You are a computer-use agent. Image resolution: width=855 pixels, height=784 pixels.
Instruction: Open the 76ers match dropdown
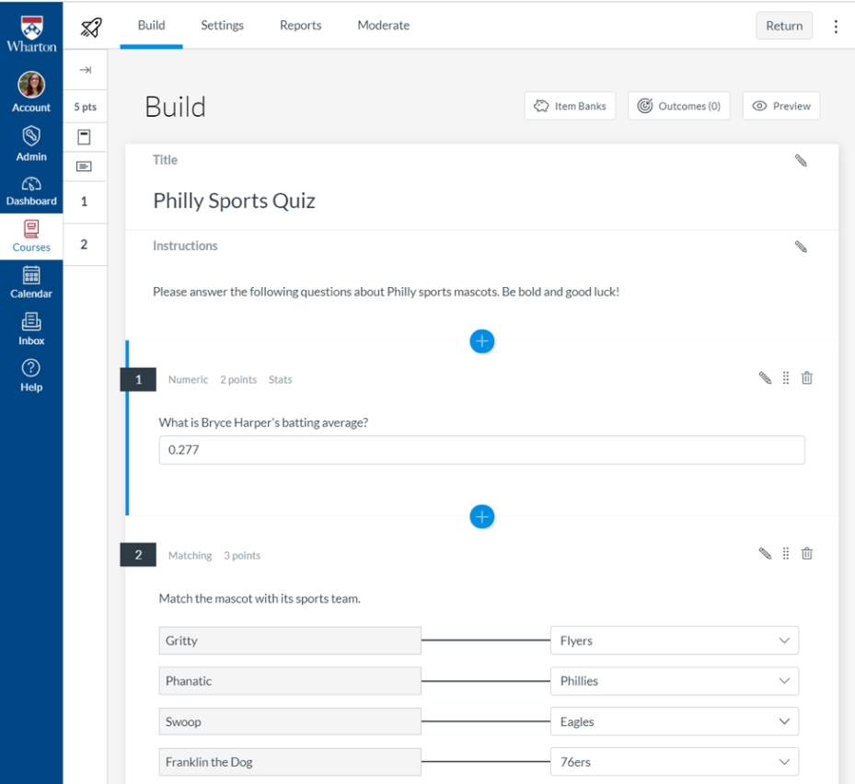[675, 762]
